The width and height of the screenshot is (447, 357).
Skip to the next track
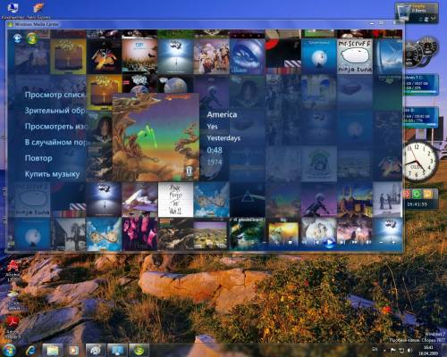click(x=342, y=242)
